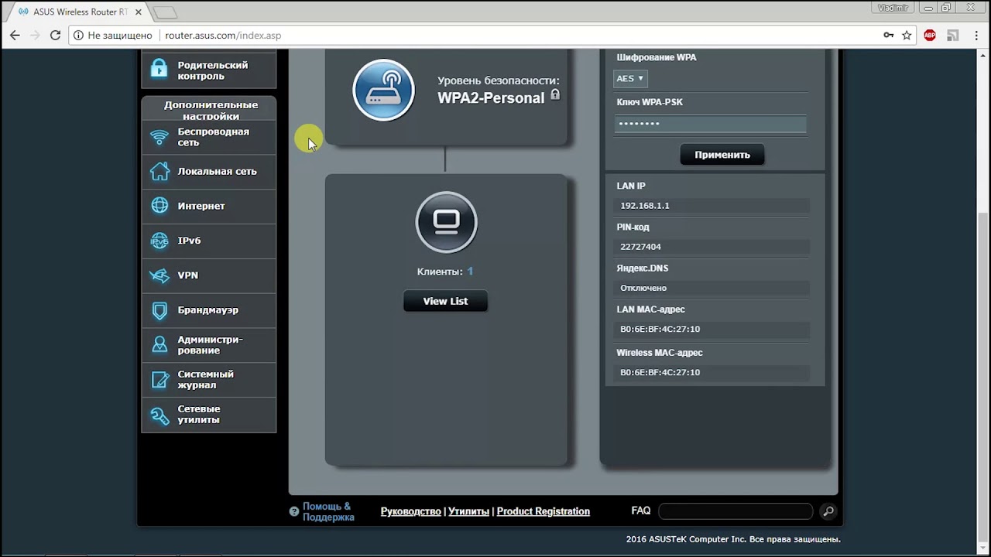Click the Применить (Apply) button
The image size is (991, 557).
[x=722, y=155]
